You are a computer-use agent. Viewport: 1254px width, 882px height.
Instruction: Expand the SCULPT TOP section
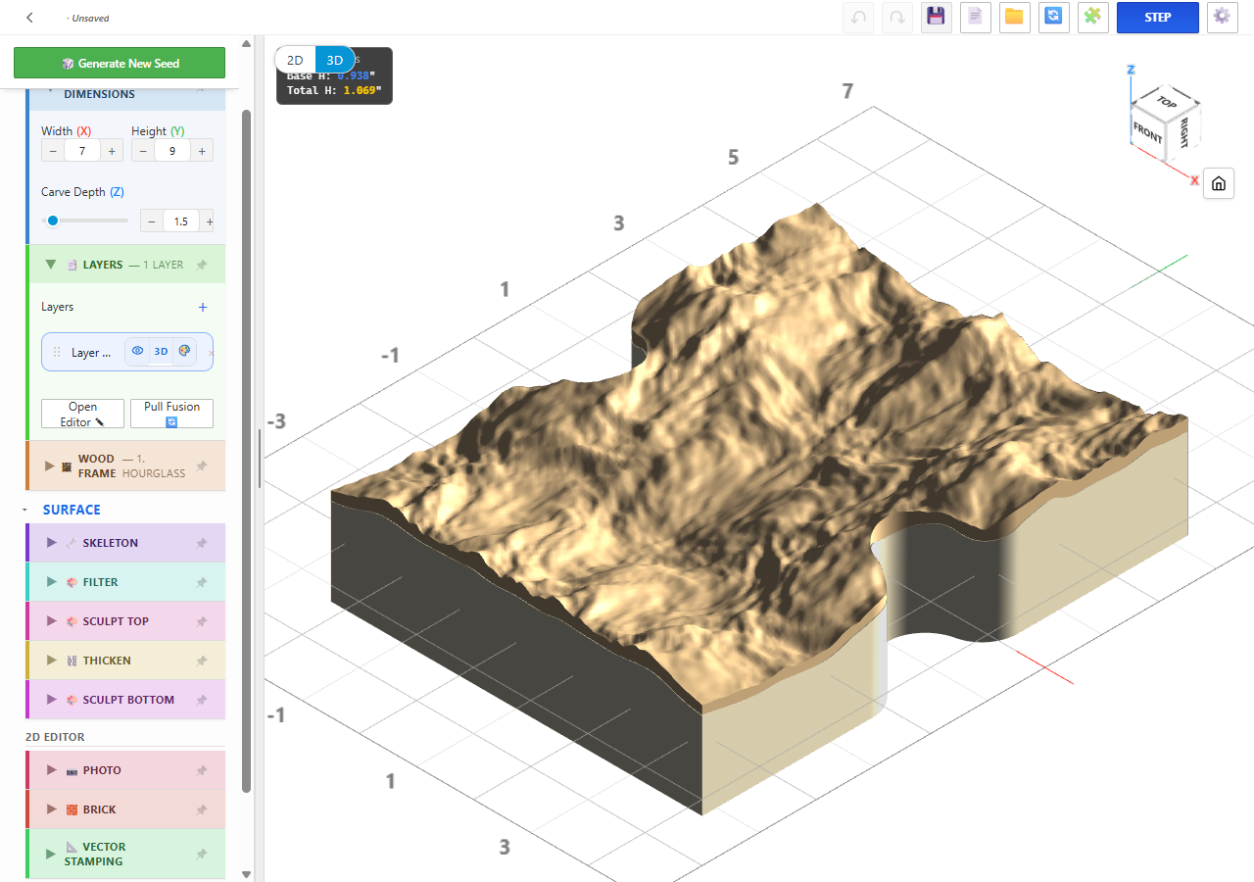pyautogui.click(x=52, y=621)
